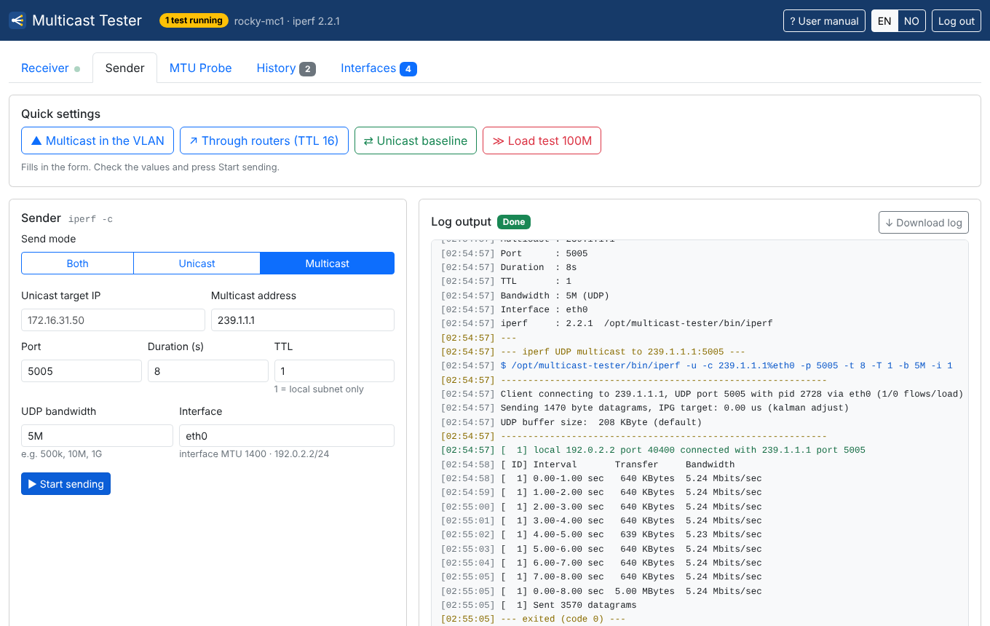
Task: Click the 'UDP buffer size: 208 KByte' line
Action: click(x=571, y=422)
